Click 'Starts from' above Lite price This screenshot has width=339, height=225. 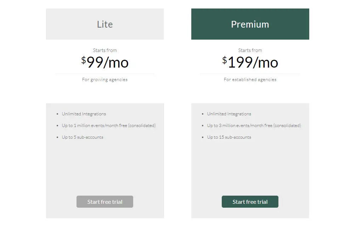pyautogui.click(x=105, y=50)
